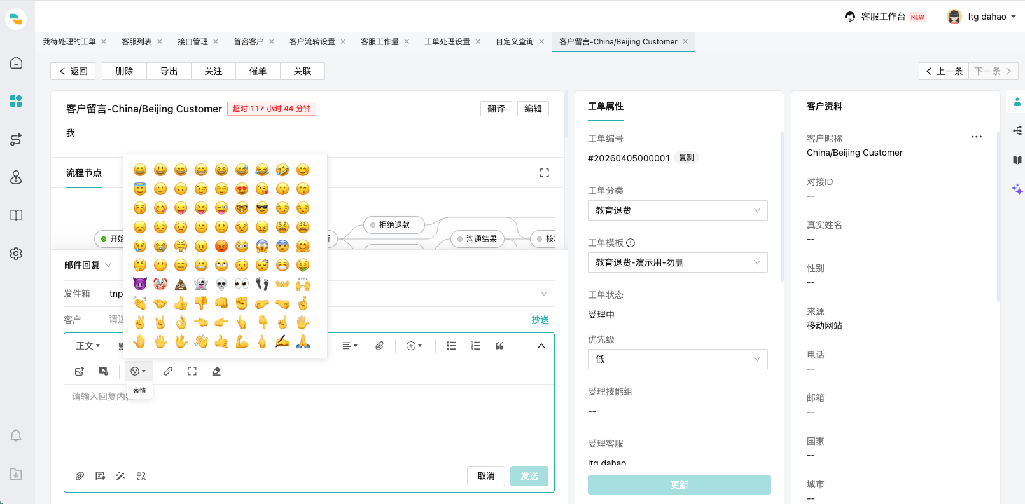
Task: Click in the reply content text area
Action: 309,423
